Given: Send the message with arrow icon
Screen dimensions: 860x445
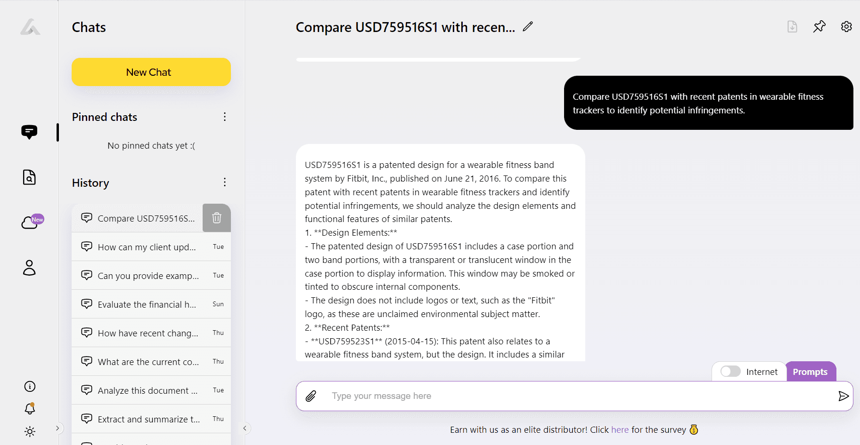Looking at the screenshot, I should coord(844,396).
